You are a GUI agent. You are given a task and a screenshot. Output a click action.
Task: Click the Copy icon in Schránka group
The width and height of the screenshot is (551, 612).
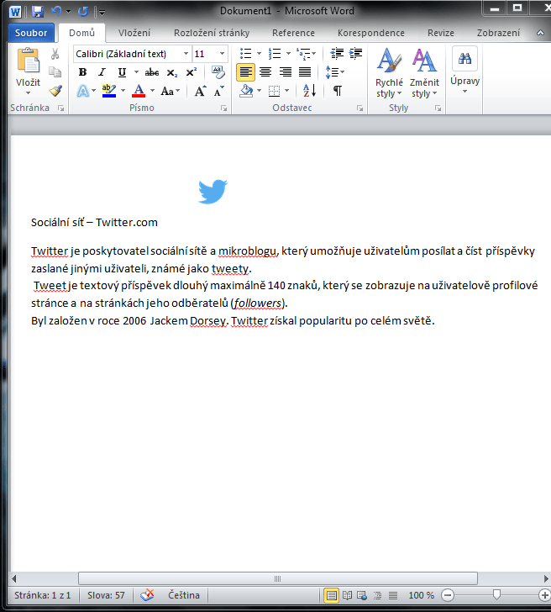click(x=55, y=72)
